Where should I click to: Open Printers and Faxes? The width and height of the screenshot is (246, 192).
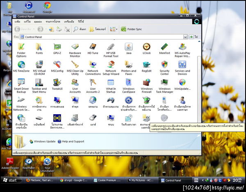click(129, 68)
